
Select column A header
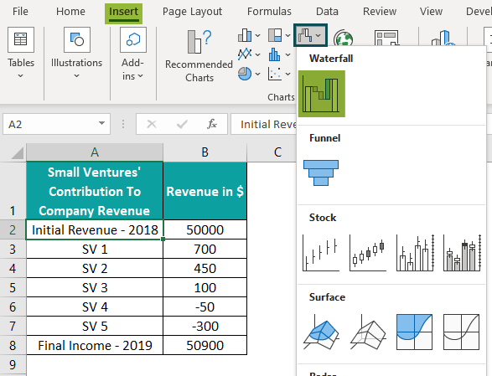[95, 152]
